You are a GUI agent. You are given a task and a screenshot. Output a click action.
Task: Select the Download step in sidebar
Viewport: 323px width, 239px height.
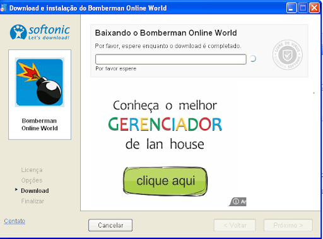pyautogui.click(x=35, y=191)
